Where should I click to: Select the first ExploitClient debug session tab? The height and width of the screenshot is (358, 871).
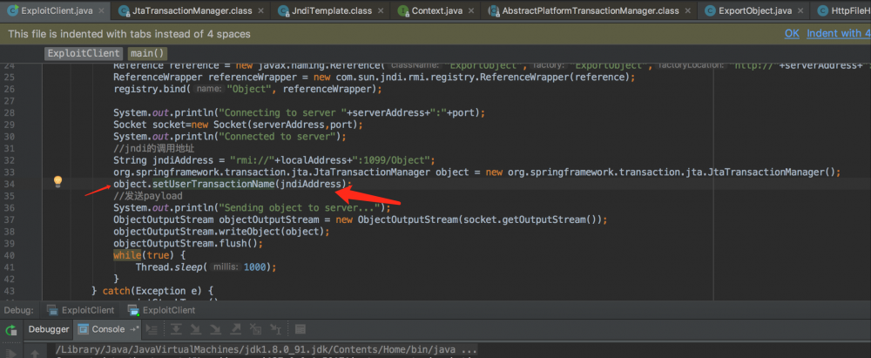[x=82, y=310]
